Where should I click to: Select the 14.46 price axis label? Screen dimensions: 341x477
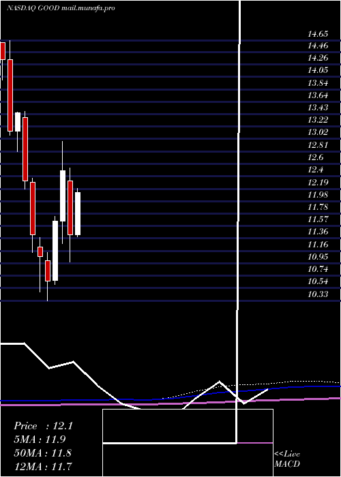(x=318, y=46)
